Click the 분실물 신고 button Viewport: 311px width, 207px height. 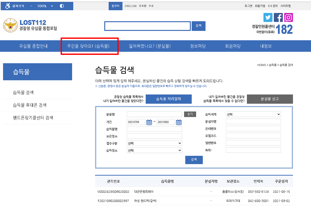click(x=270, y=99)
